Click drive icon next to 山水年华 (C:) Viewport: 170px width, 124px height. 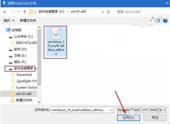point(10,37)
